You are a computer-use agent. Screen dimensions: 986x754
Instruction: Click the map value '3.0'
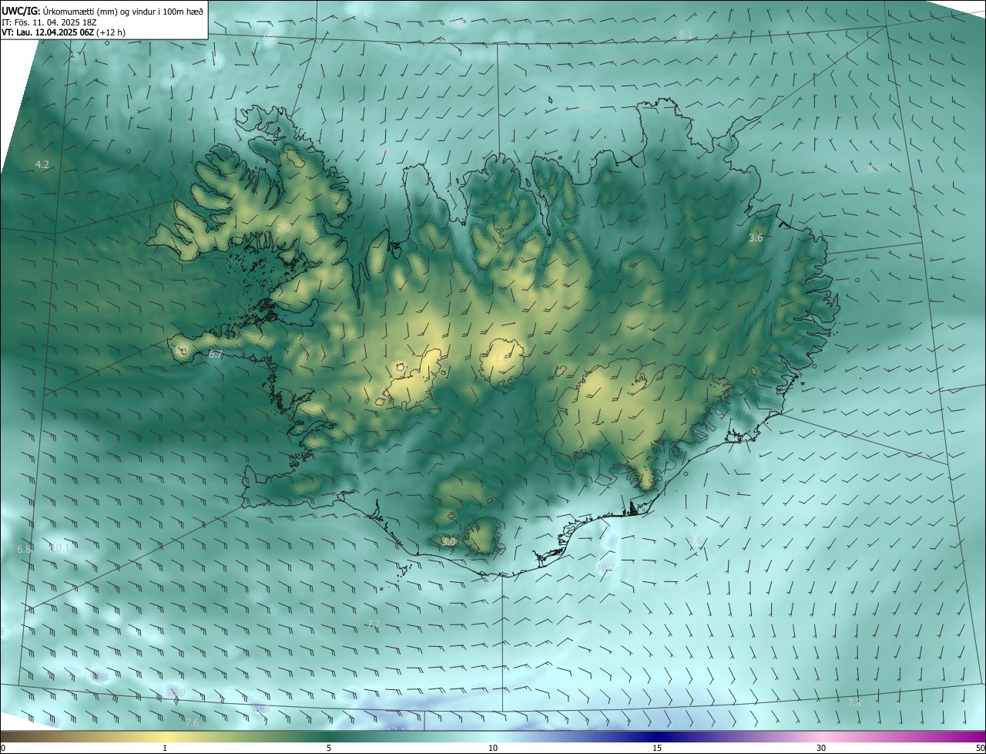(x=448, y=542)
